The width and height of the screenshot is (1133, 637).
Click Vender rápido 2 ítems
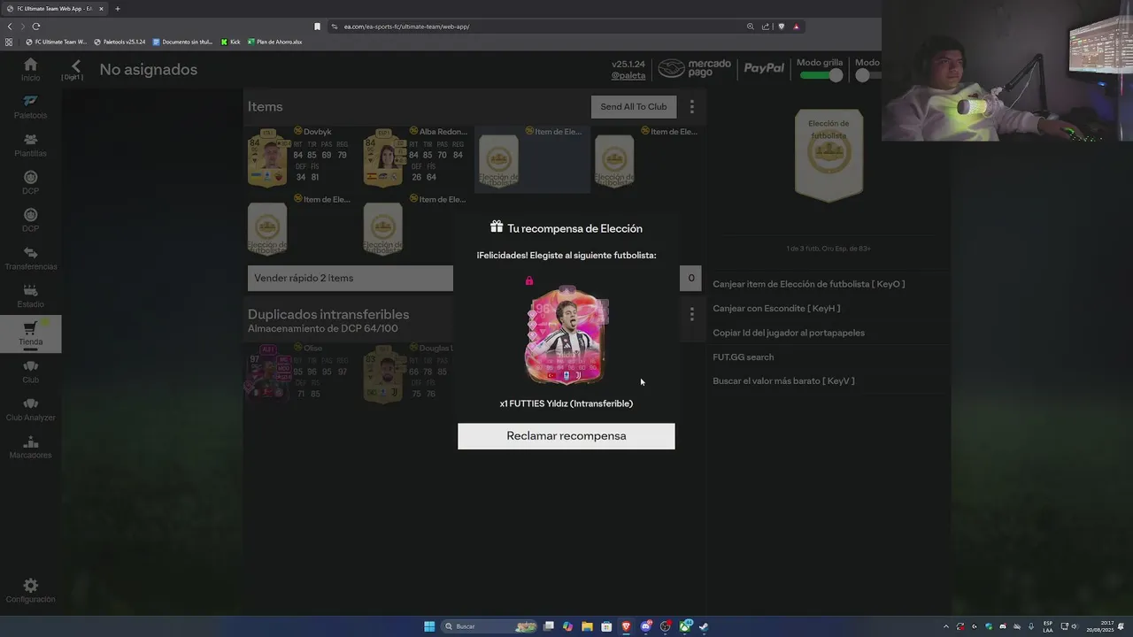point(350,278)
